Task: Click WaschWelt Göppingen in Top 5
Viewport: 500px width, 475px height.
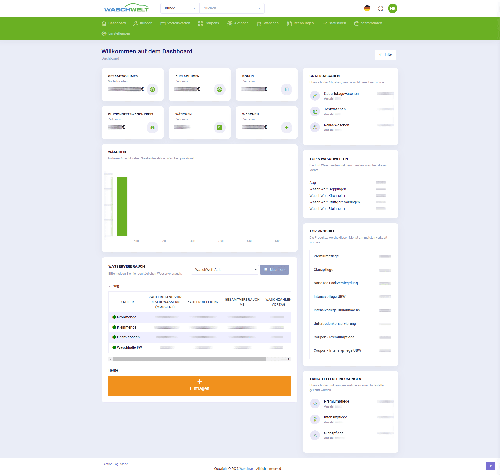Action: click(328, 189)
